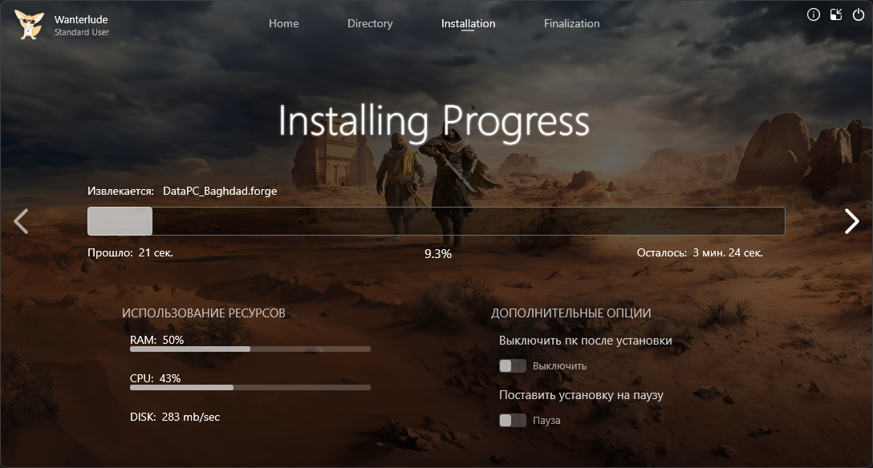Click the RAM usage bar

point(250,349)
